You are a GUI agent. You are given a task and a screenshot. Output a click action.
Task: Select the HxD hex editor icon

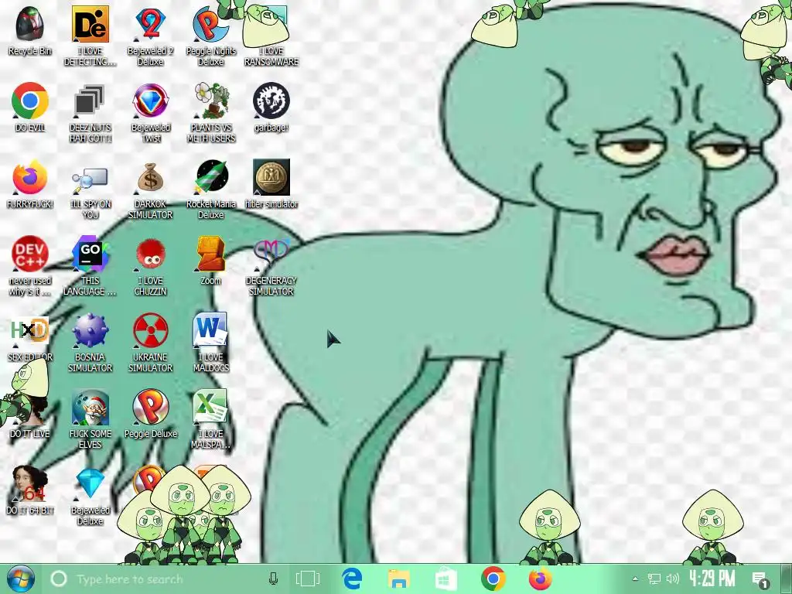(x=30, y=331)
